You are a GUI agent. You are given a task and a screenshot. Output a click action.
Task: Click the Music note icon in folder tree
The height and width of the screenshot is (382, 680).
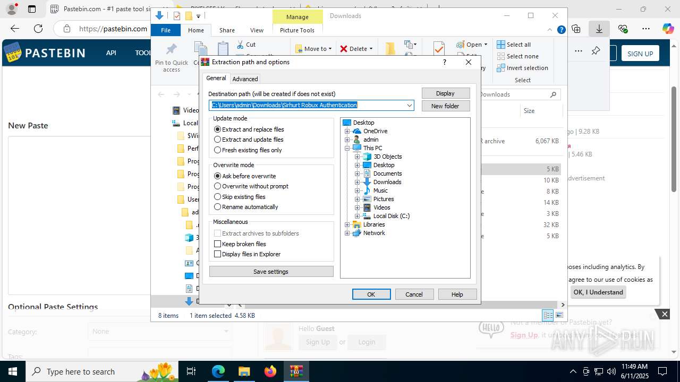coord(367,190)
